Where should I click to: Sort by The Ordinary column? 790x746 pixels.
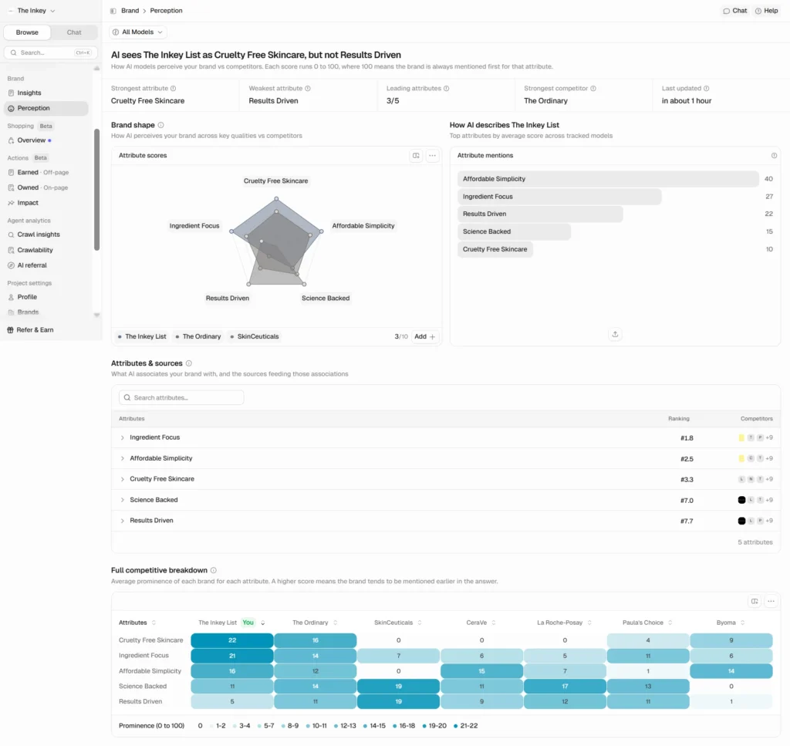pos(315,623)
